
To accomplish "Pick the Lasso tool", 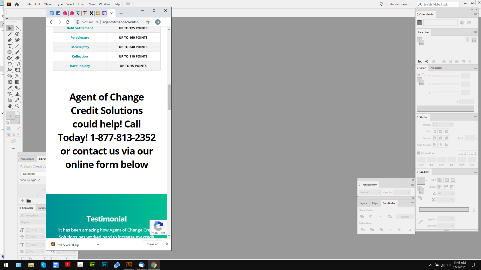I will pos(17,34).
